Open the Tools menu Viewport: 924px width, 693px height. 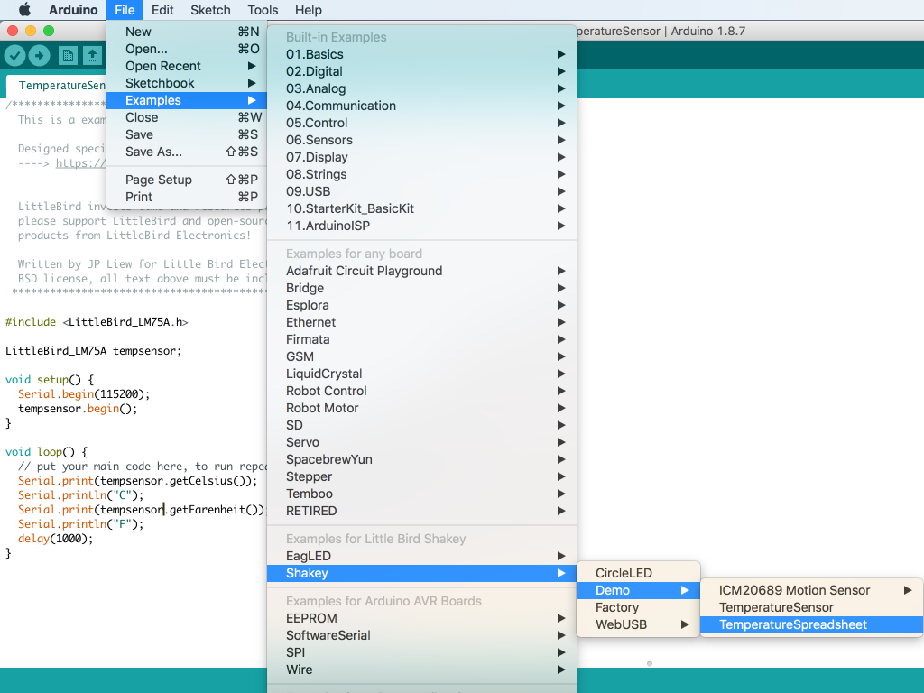coord(263,10)
